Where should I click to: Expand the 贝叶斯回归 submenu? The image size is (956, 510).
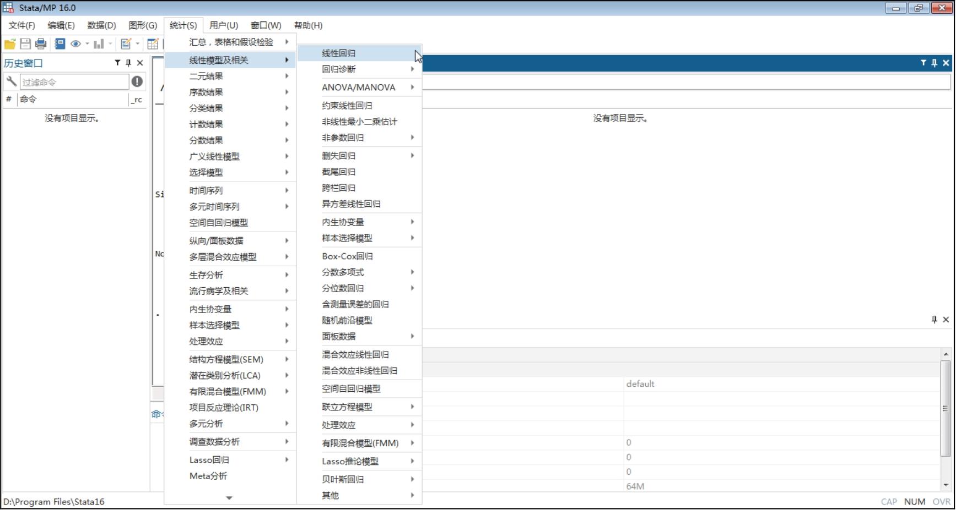pyautogui.click(x=360, y=480)
